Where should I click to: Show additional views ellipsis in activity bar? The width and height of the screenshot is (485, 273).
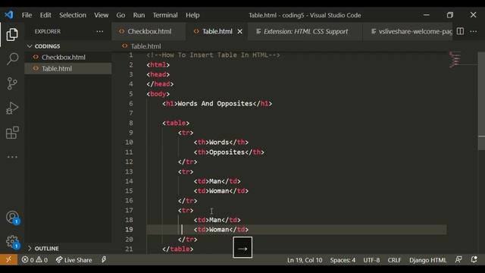[12, 157]
